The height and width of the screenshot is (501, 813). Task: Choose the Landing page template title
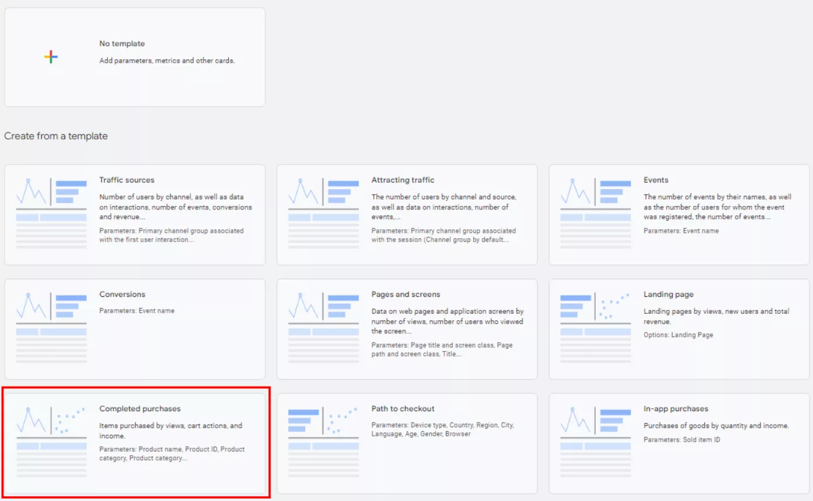pos(668,294)
